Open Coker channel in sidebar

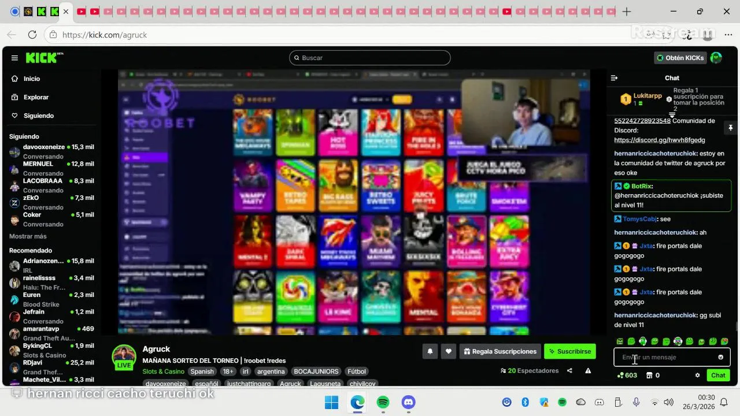tap(51, 219)
